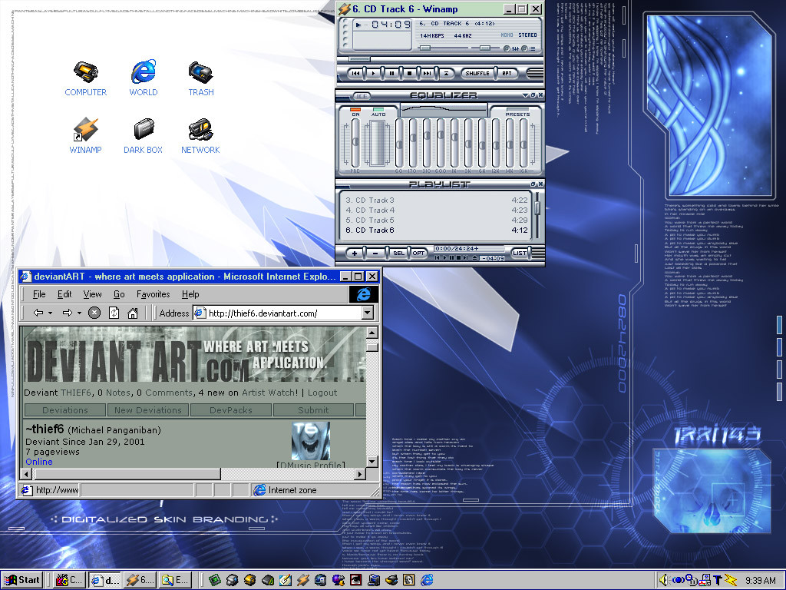Select CD Track 3 in the playlist
This screenshot has height=590, width=786.
(436, 201)
